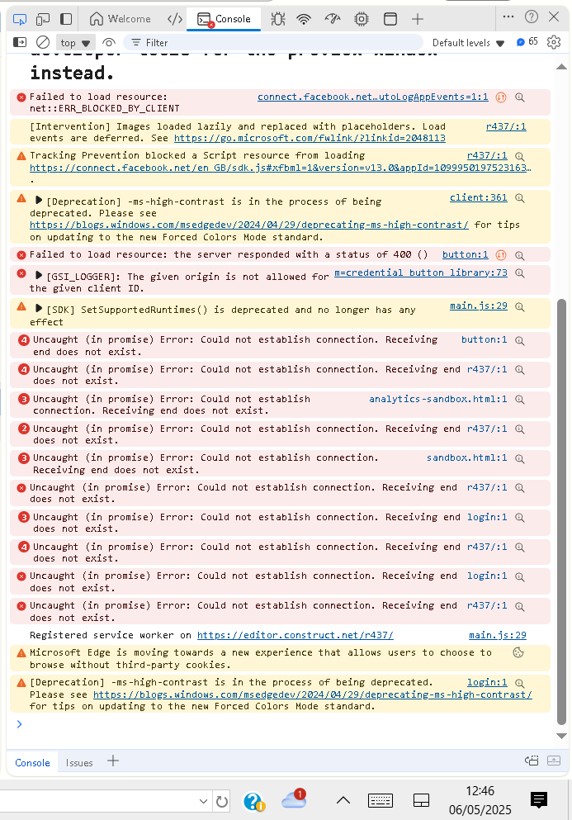Click magnifier icon on ERR_BLOCKED_BY_CLIENT row
The image size is (572, 820).
tap(520, 97)
